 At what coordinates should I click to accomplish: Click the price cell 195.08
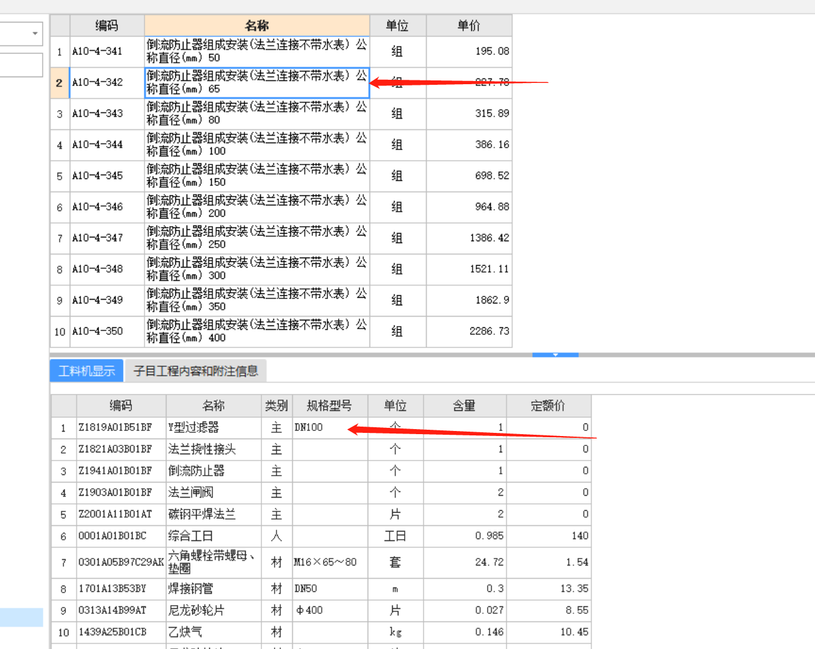pyautogui.click(x=469, y=52)
